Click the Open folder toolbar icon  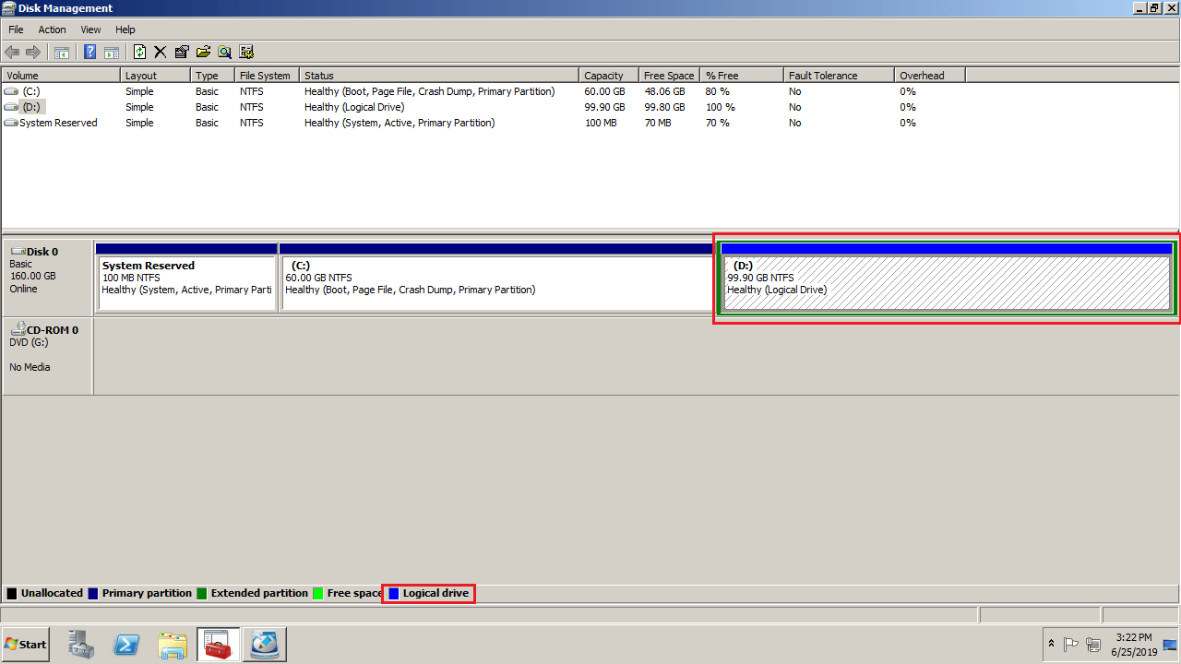(x=203, y=53)
